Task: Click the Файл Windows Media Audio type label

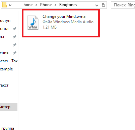Action: click(x=68, y=22)
